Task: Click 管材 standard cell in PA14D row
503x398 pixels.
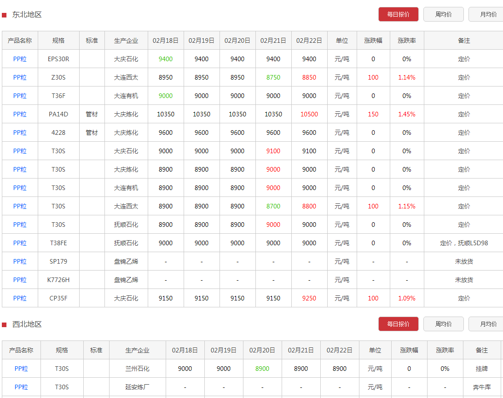Action: pyautogui.click(x=92, y=114)
